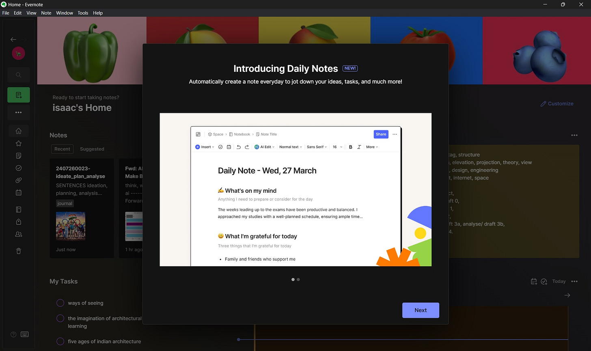This screenshot has width=591, height=351.
Task: Open Trash icon in sidebar
Action: [18, 251]
